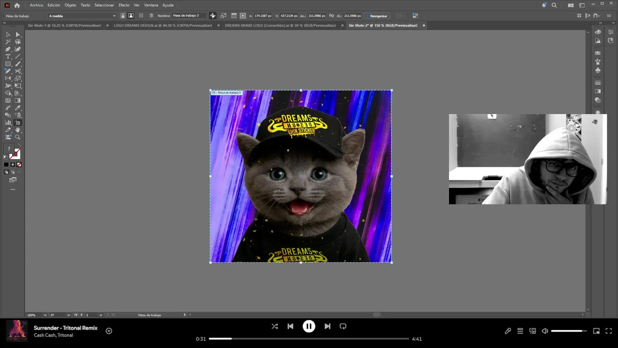618x348 pixels.
Task: Select the Hand tool
Action: 18,130
